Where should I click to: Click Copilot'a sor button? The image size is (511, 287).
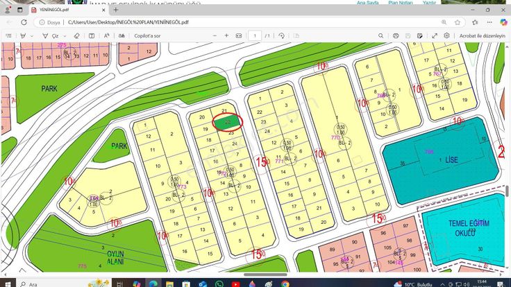click(x=147, y=36)
